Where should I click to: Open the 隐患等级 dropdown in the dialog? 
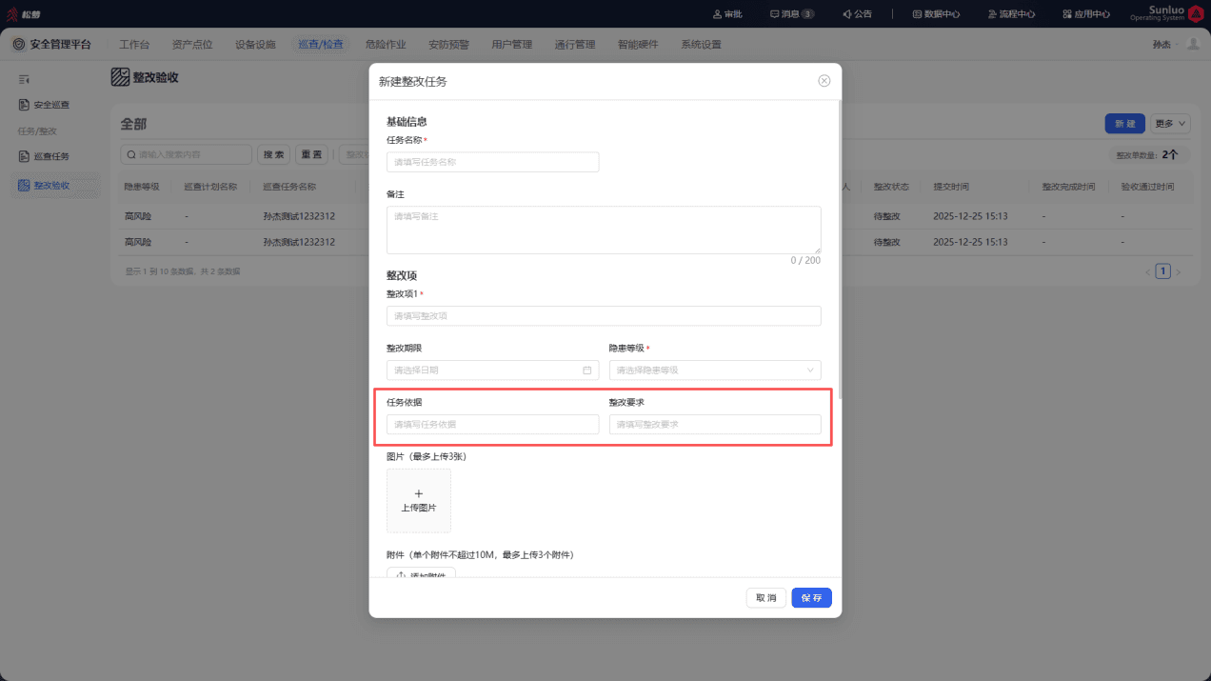coord(715,371)
